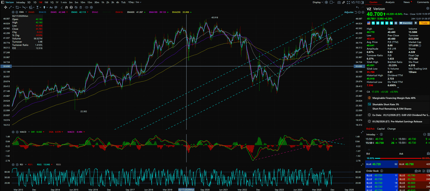Click the orange Trade button
The image size is (430, 191).
coord(424,23)
